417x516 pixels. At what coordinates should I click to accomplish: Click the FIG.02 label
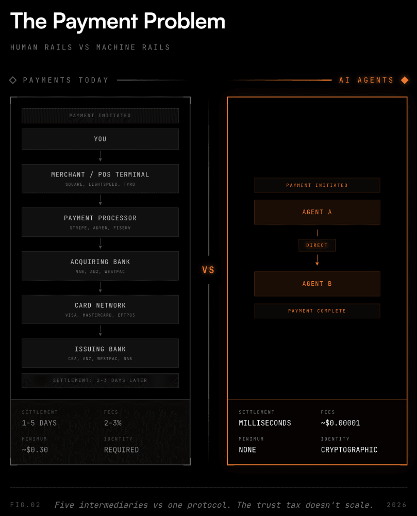(x=25, y=505)
